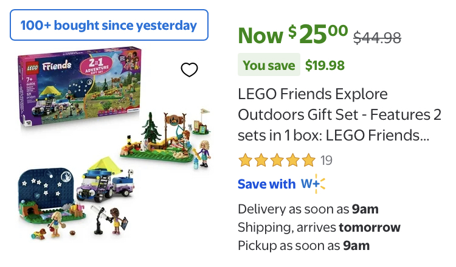Screen dimensions: 456x267
Task: Click the '100+ bought since yesterday' badge
Action: (109, 26)
